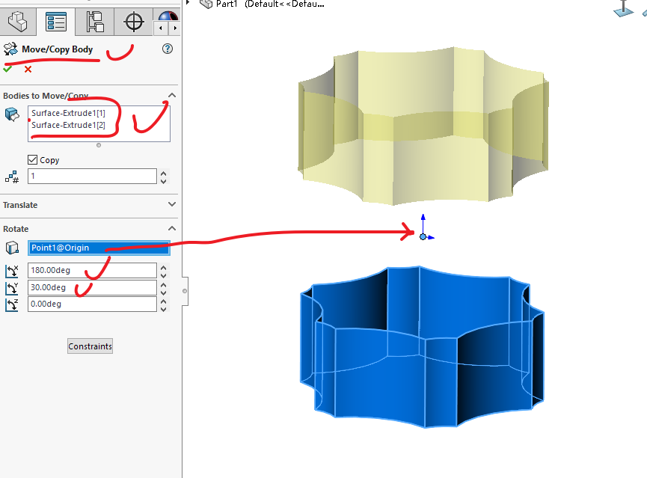
Task: Expand the Translate section
Action: [172, 204]
